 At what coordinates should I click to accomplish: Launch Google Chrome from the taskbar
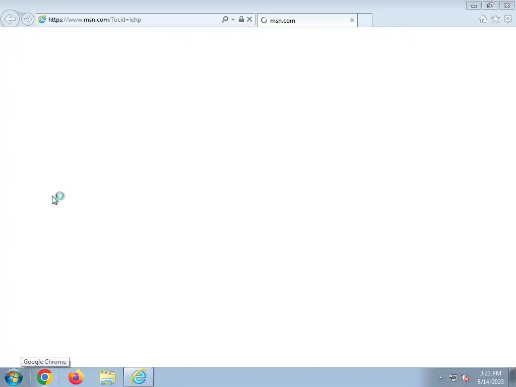[x=45, y=377]
